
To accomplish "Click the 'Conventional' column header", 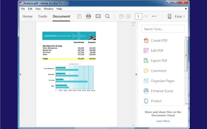I will (x=79, y=42).
